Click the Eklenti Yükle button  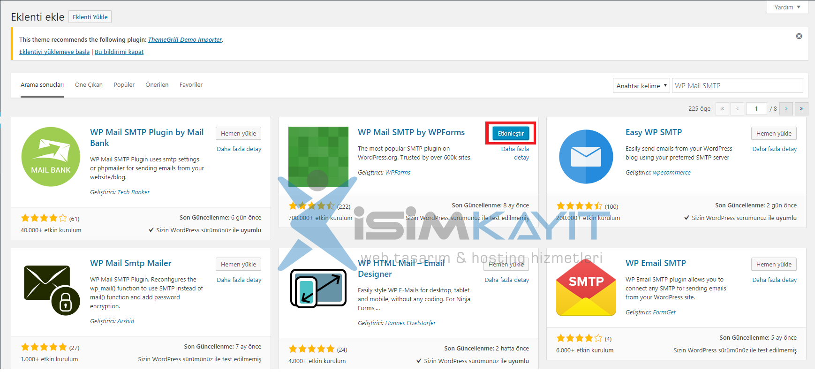click(x=90, y=17)
